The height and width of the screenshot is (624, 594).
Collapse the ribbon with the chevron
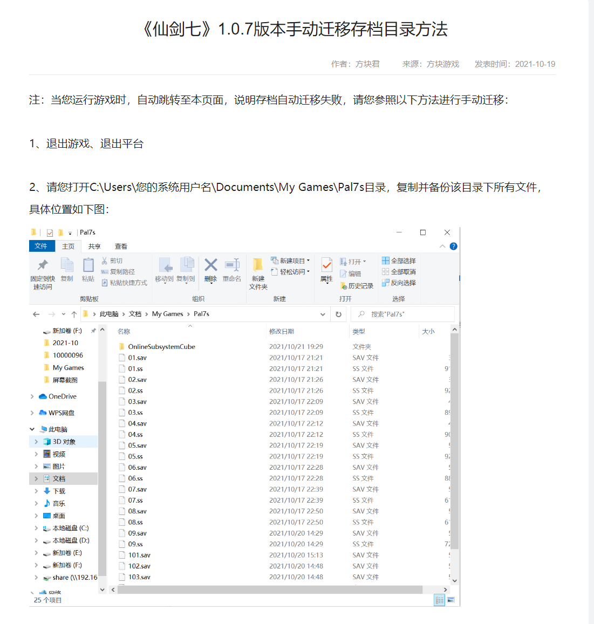tap(442, 246)
